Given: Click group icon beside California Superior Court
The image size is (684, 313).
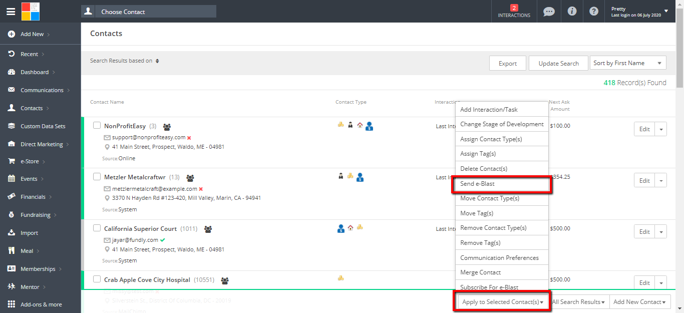Looking at the screenshot, I should coord(208,229).
